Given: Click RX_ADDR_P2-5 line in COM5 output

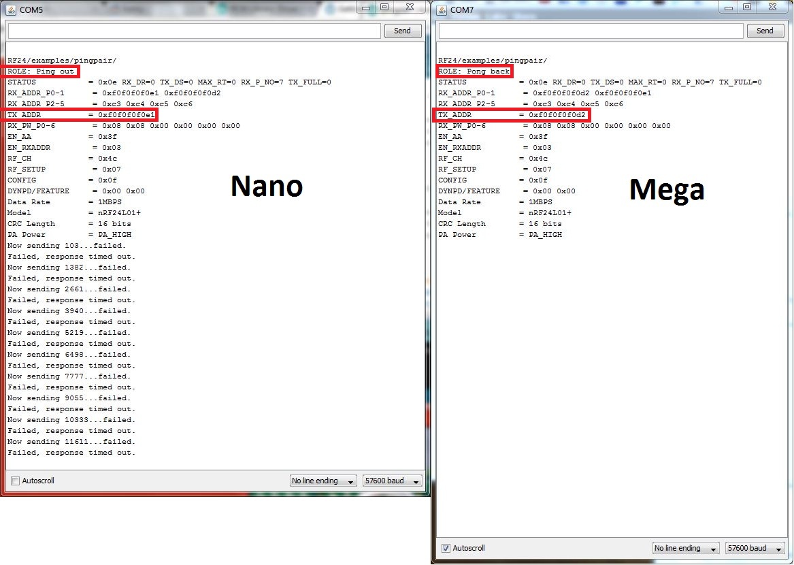Looking at the screenshot, I should pyautogui.click(x=100, y=104).
